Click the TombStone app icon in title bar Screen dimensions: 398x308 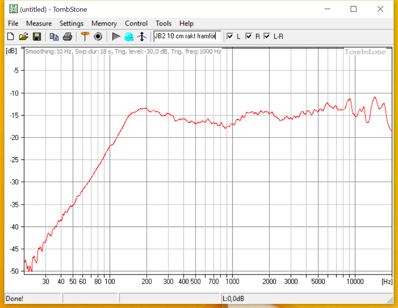(x=13, y=9)
